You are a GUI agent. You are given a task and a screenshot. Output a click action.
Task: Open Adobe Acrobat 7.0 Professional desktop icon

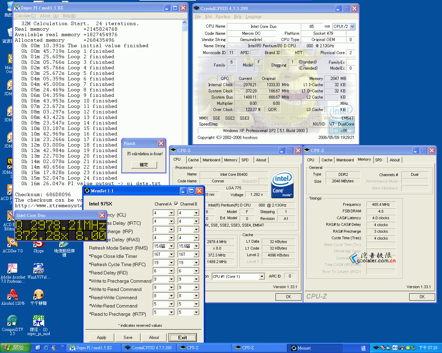[x=12, y=273]
